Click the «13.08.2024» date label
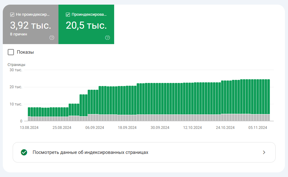Viewport: 288px width, 177px height. (29, 128)
